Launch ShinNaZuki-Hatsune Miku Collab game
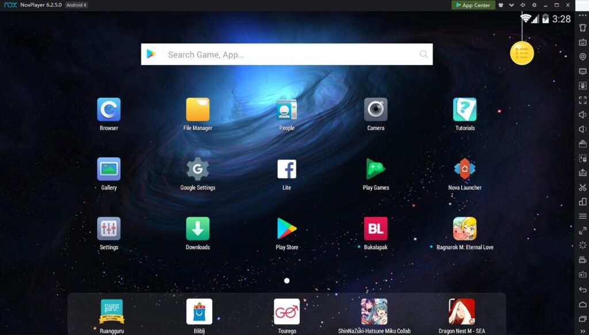Image resolution: width=589 pixels, height=335 pixels. pos(374,312)
